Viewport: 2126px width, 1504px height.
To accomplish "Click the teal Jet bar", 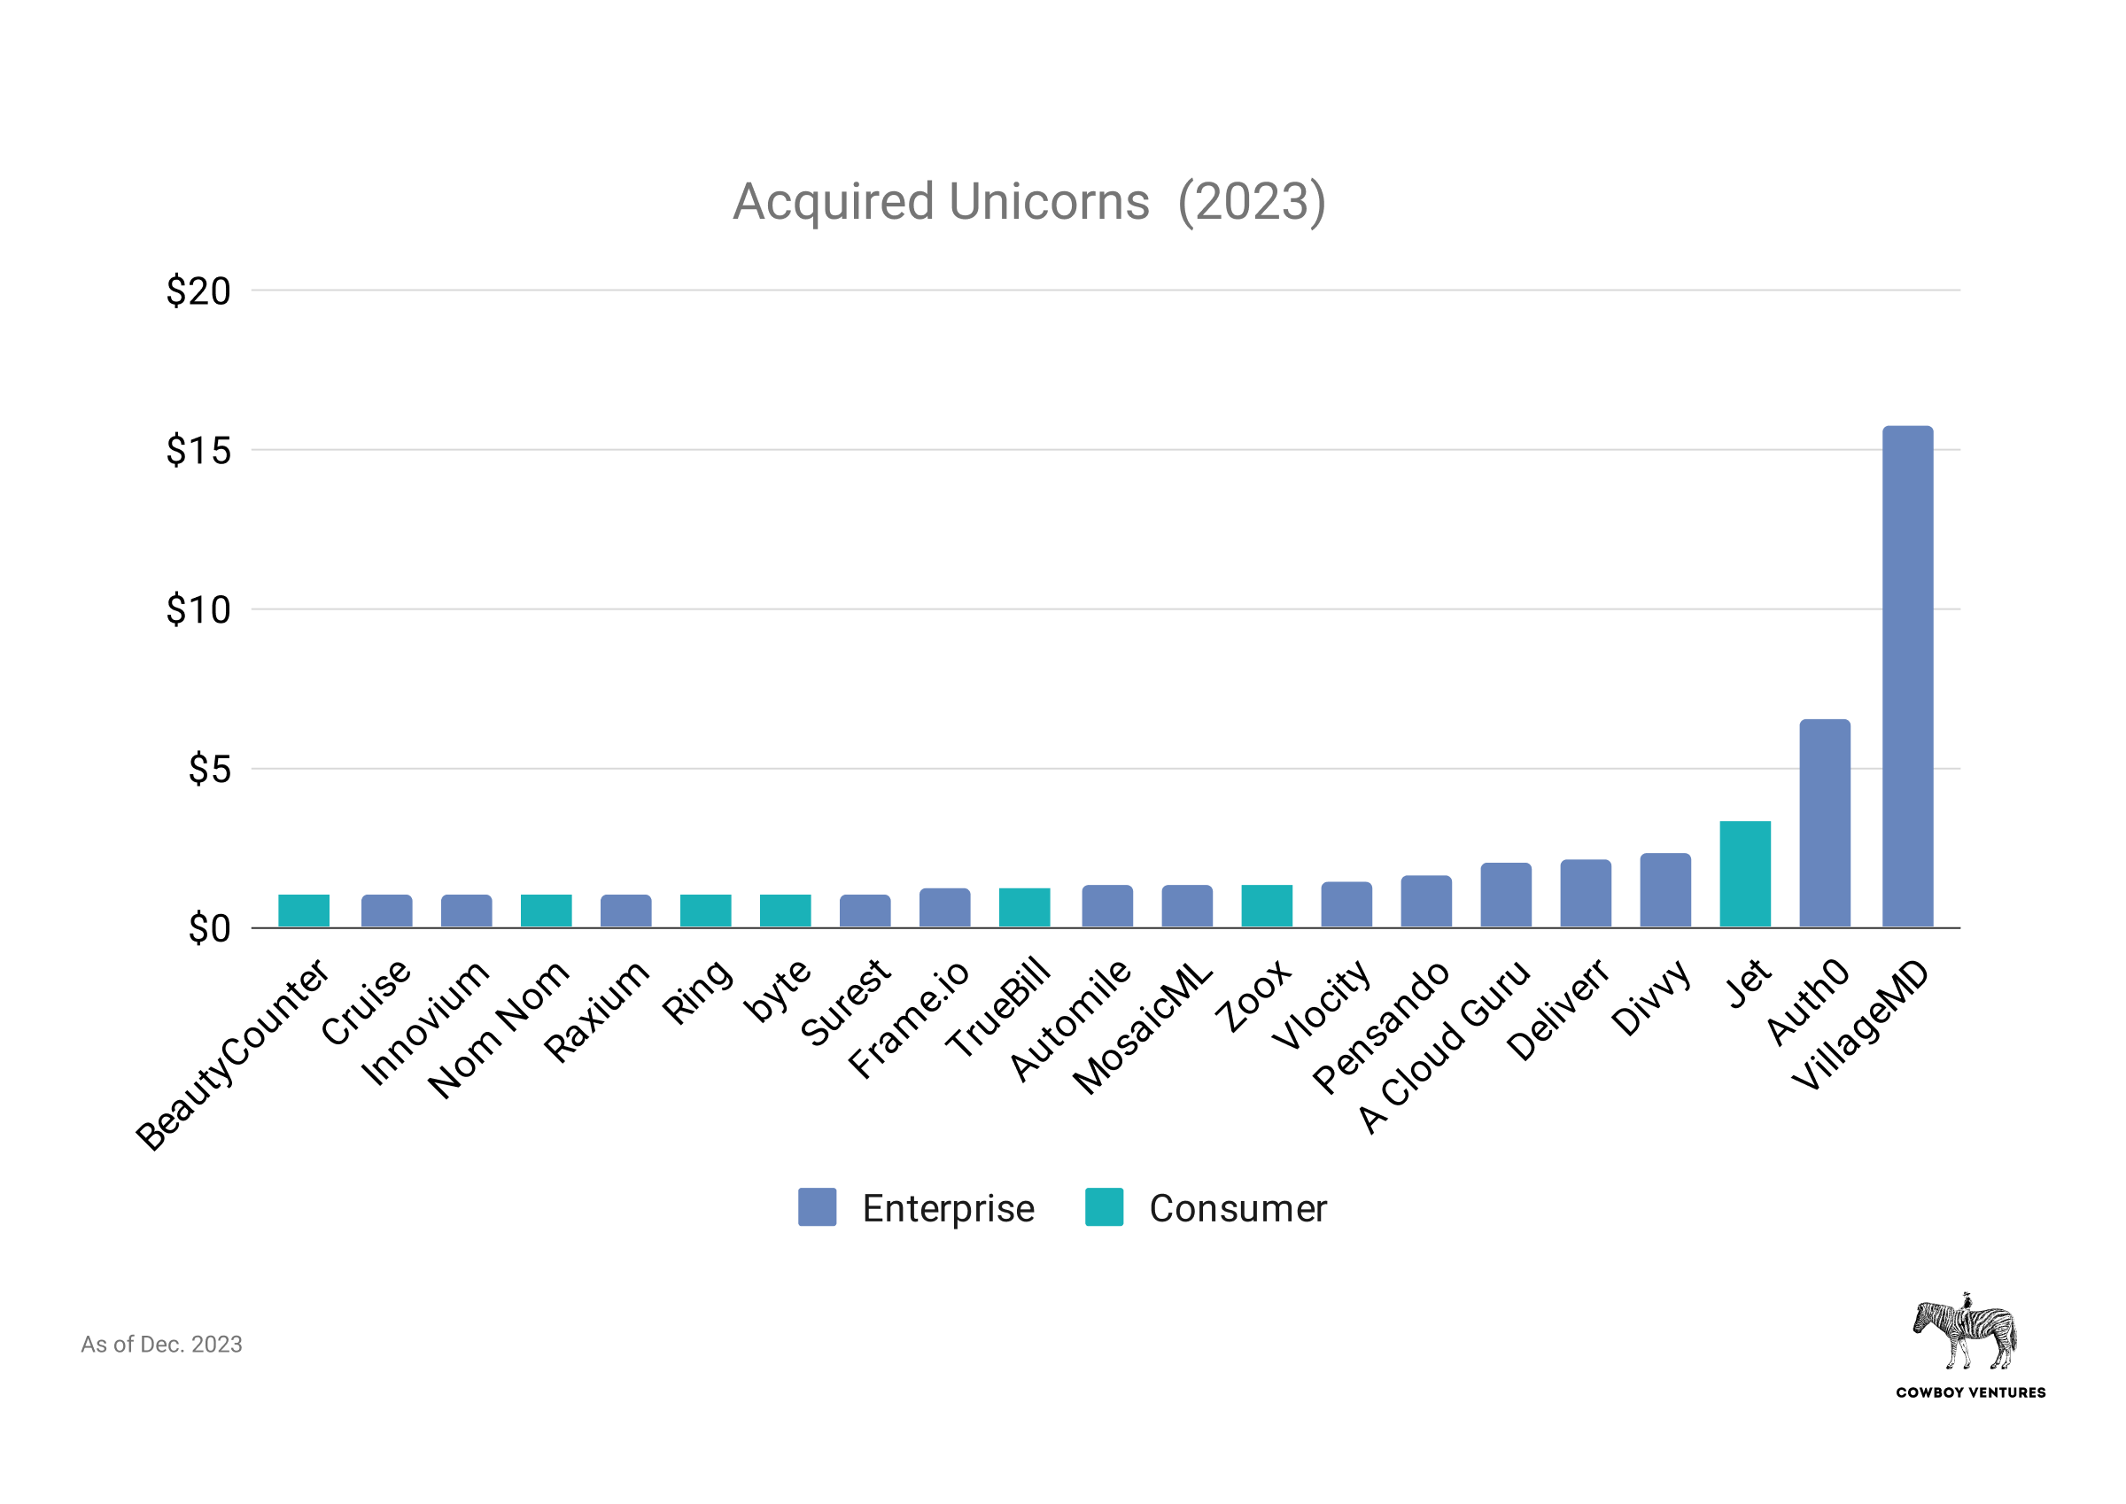I will coord(1744,873).
